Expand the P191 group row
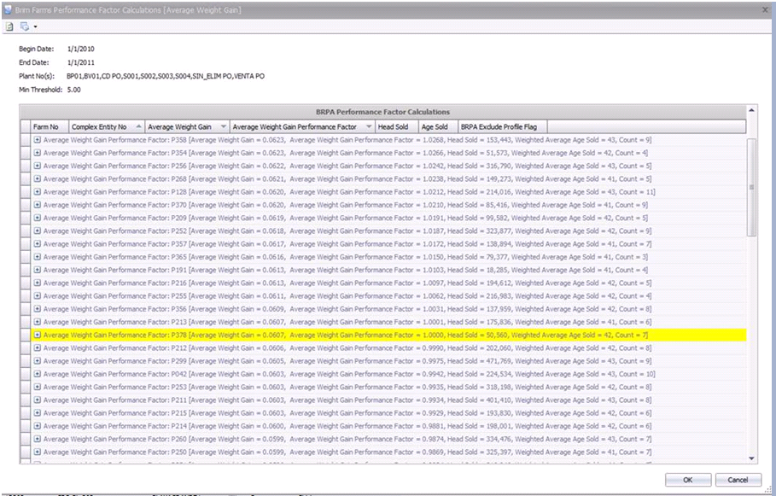The height and width of the screenshot is (496, 776). pyautogui.click(x=37, y=270)
